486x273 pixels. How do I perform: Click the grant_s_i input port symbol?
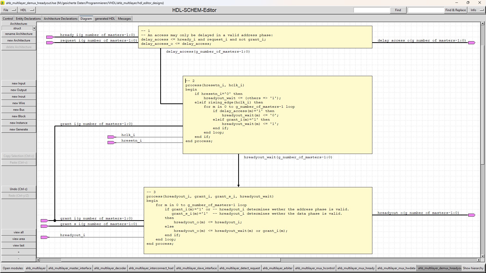(44, 226)
